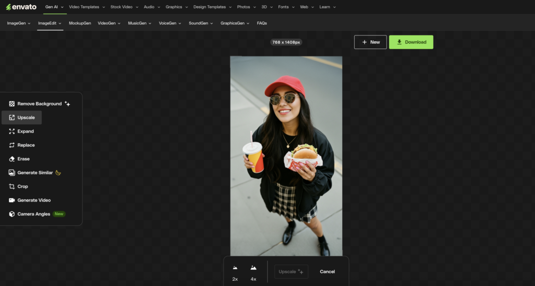
Task: Click the Erase eraser icon
Action: [11, 159]
